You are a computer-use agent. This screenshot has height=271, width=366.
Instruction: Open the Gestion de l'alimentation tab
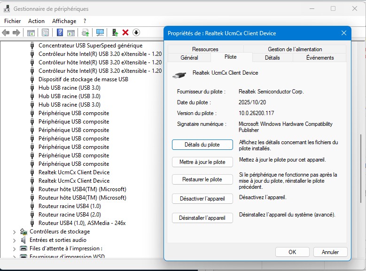point(295,49)
